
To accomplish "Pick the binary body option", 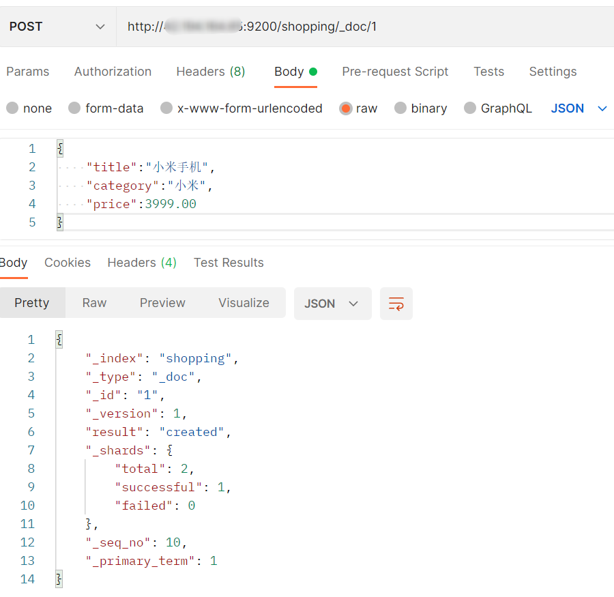I will pyautogui.click(x=400, y=108).
